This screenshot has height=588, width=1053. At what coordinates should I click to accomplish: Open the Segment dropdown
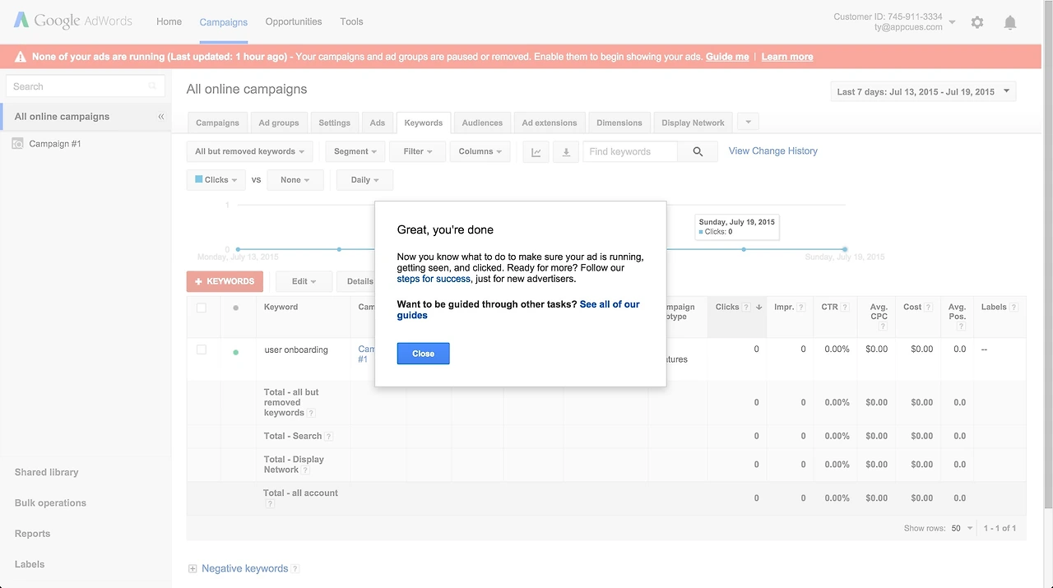coord(355,151)
